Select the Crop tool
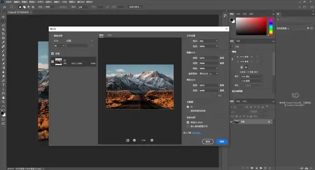This screenshot has width=315, height=170. click(3, 34)
